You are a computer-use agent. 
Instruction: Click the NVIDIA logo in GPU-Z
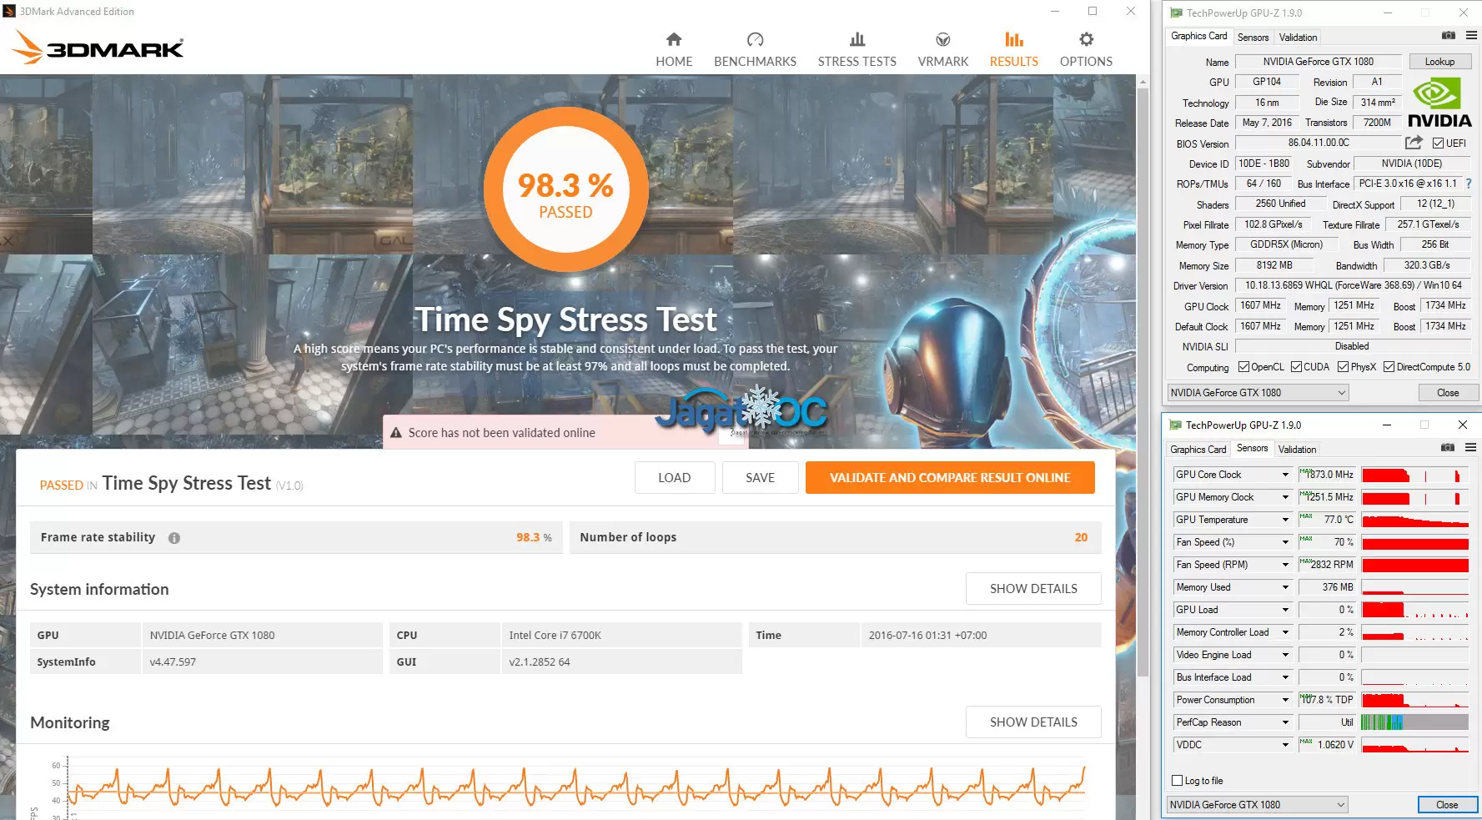(1439, 102)
